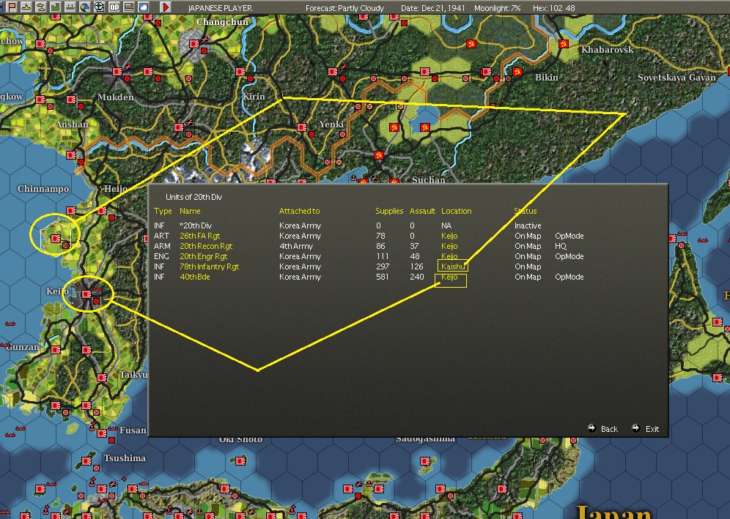This screenshot has width=730, height=519.
Task: Click the Location column header
Action: pyautogui.click(x=456, y=211)
